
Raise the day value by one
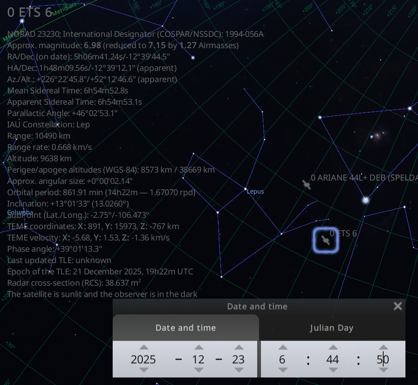(x=239, y=347)
